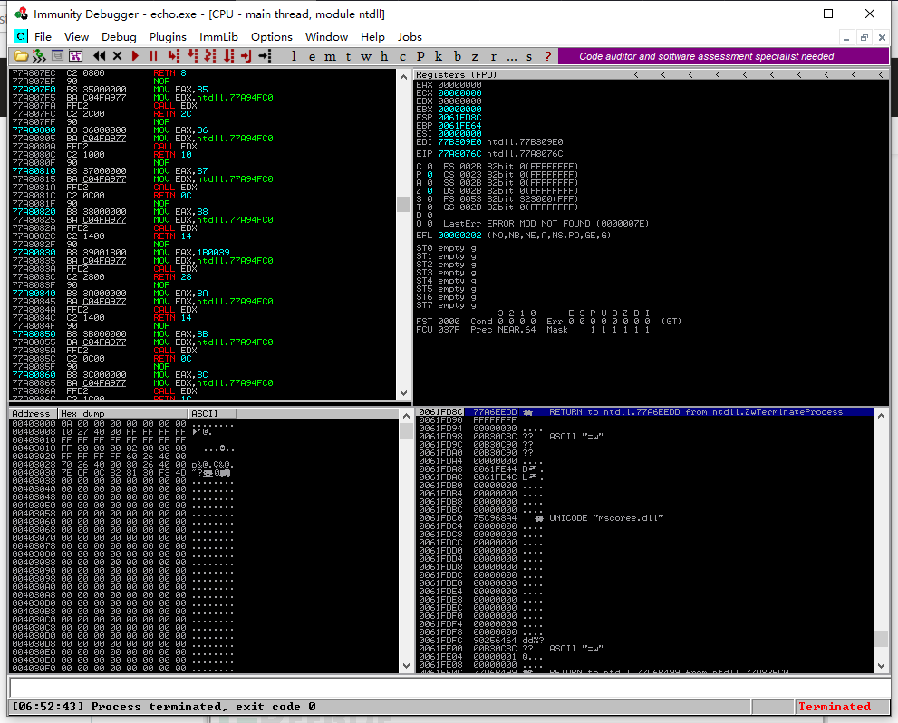Open the Window menu
This screenshot has width=898, height=723.
click(x=326, y=36)
